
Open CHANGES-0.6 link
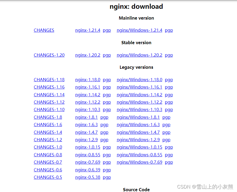tap(48, 170)
